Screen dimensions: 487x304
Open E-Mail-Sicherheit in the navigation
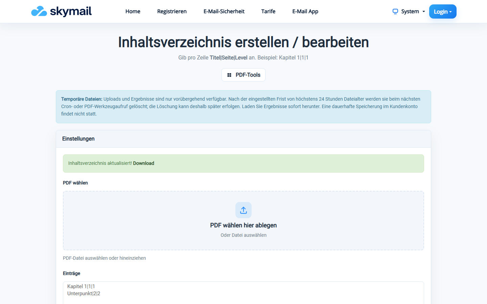[x=224, y=11]
